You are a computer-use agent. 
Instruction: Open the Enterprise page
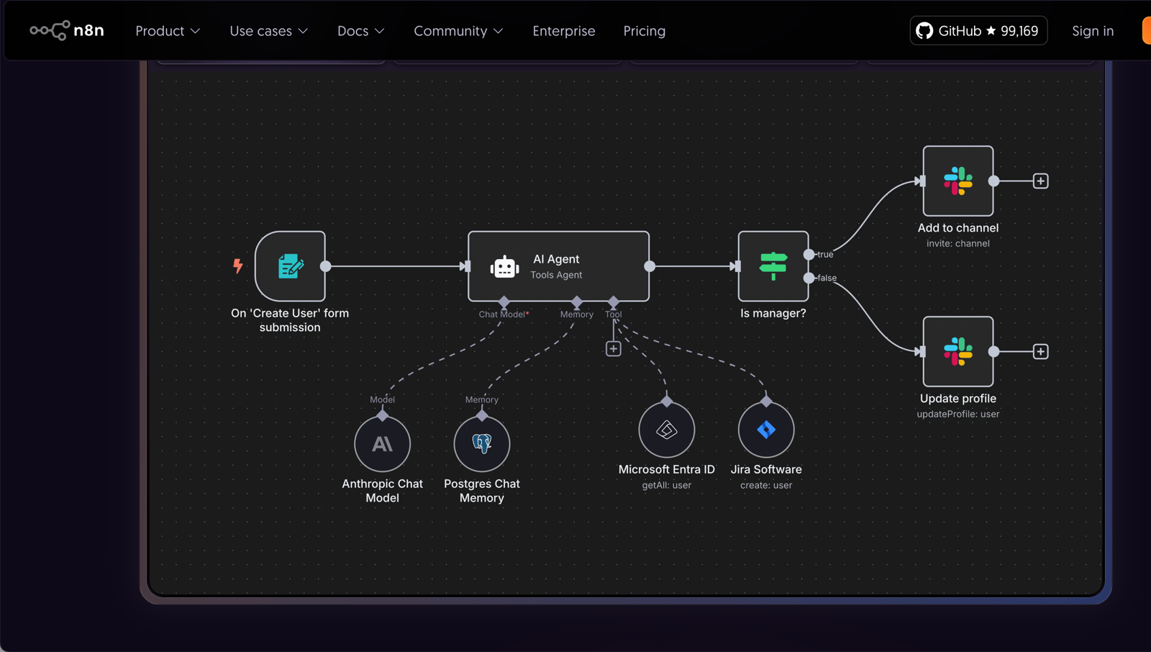click(564, 31)
